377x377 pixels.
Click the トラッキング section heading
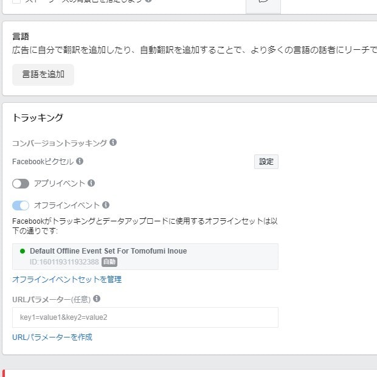(x=38, y=117)
